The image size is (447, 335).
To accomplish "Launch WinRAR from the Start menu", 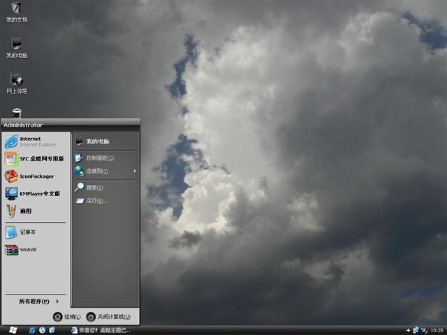I will (36, 250).
